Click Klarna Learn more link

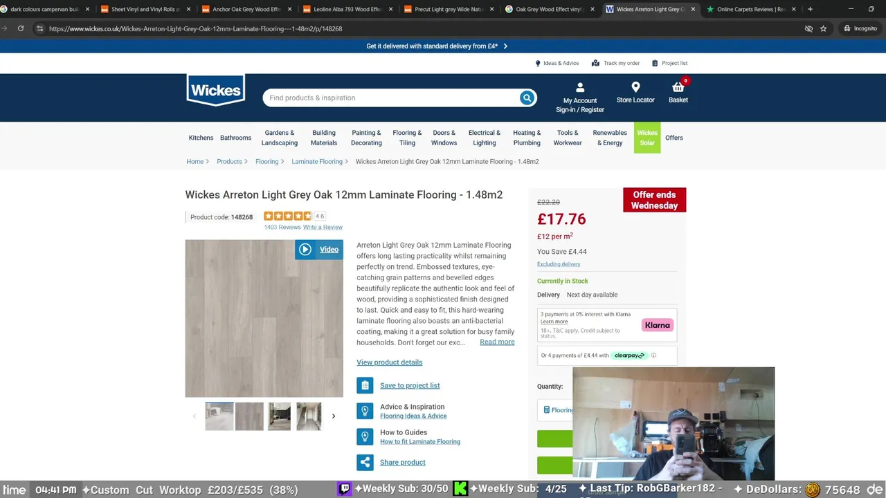click(554, 322)
